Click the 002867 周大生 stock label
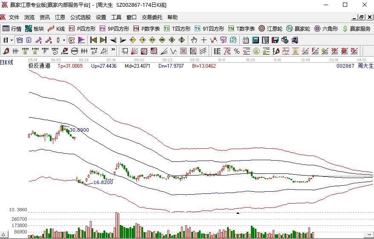 [355, 66]
